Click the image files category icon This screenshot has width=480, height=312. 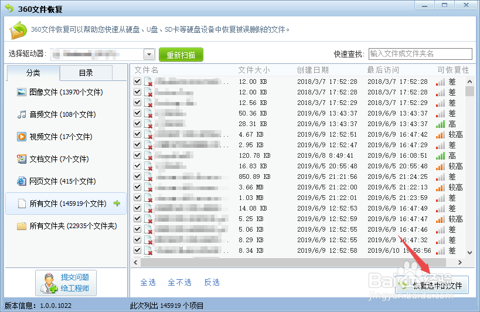tap(22, 92)
